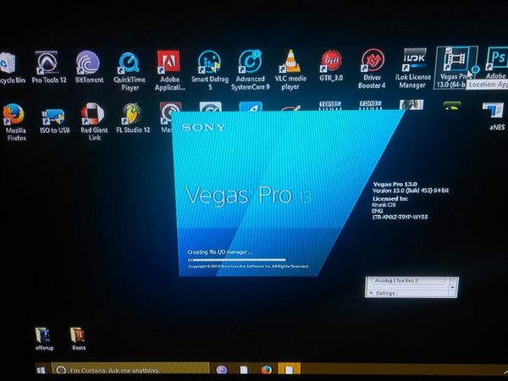Click the Cortana Ask me anything box

130,370
